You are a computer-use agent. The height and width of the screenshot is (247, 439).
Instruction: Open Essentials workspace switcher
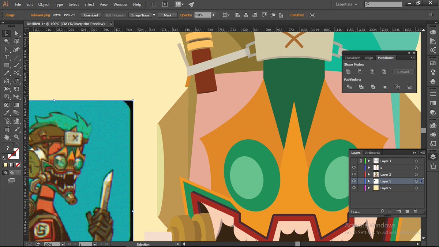point(346,4)
